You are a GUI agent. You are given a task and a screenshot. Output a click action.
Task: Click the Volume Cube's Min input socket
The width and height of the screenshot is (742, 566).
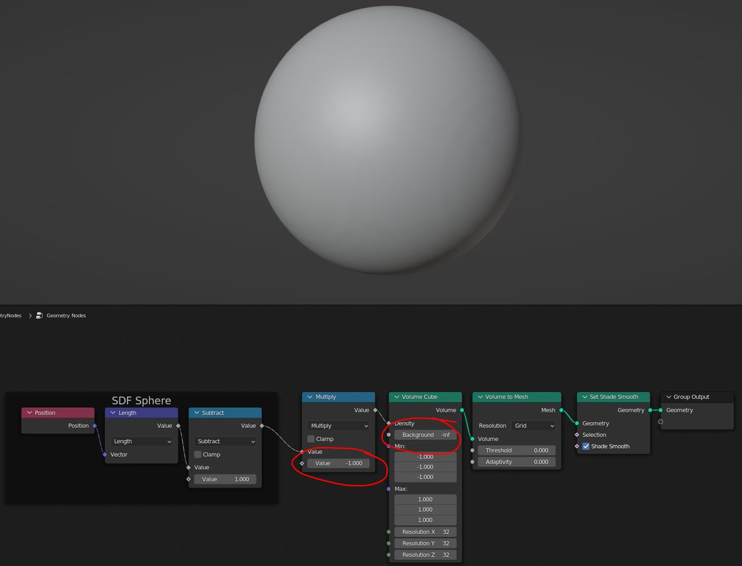[389, 446]
